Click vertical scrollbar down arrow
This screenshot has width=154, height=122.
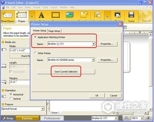coord(150,109)
